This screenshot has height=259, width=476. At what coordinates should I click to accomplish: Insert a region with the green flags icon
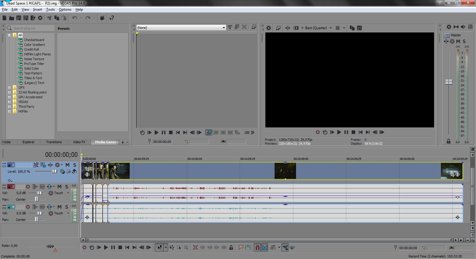pos(248,247)
